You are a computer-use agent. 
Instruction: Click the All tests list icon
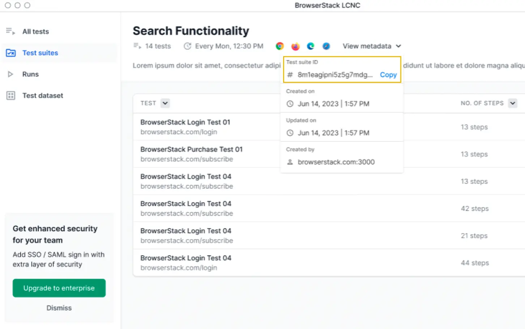point(10,31)
